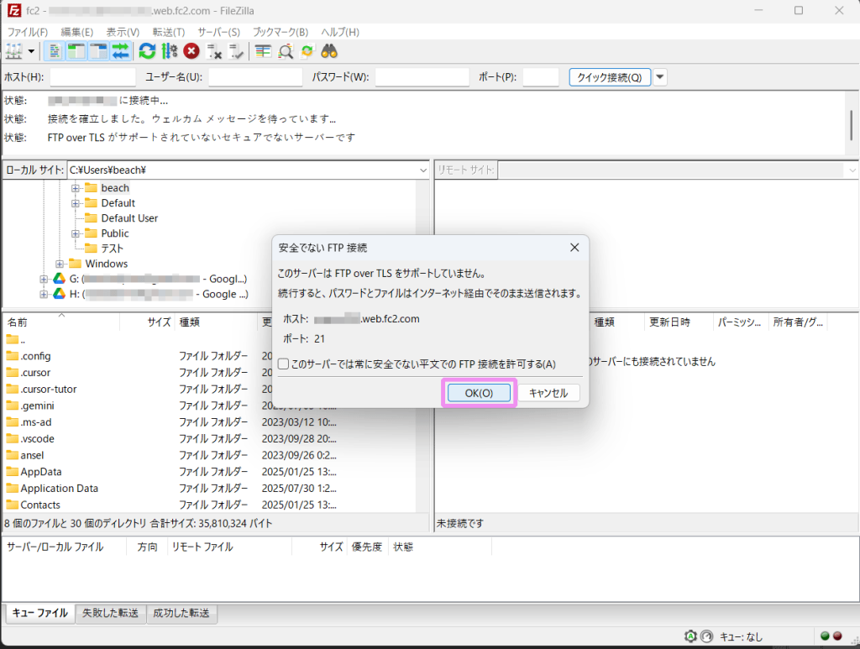Image resolution: width=860 pixels, height=649 pixels.
Task: Switch to the キュー ファイル tab
Action: (x=40, y=613)
